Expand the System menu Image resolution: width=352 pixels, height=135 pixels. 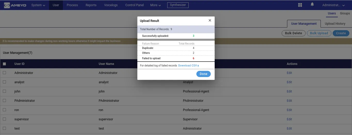pos(38,5)
